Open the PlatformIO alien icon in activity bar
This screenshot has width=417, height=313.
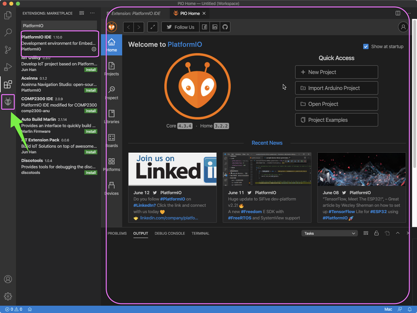[8, 101]
